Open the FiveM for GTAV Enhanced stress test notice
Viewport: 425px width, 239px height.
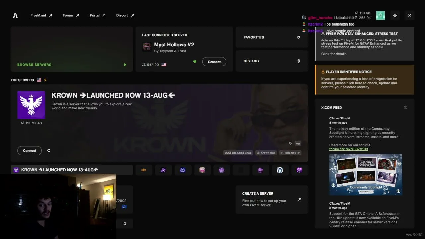(365, 44)
